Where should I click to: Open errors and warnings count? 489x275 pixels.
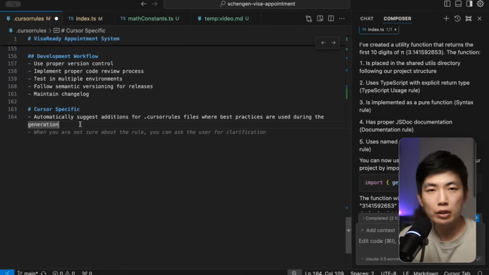click(x=64, y=273)
